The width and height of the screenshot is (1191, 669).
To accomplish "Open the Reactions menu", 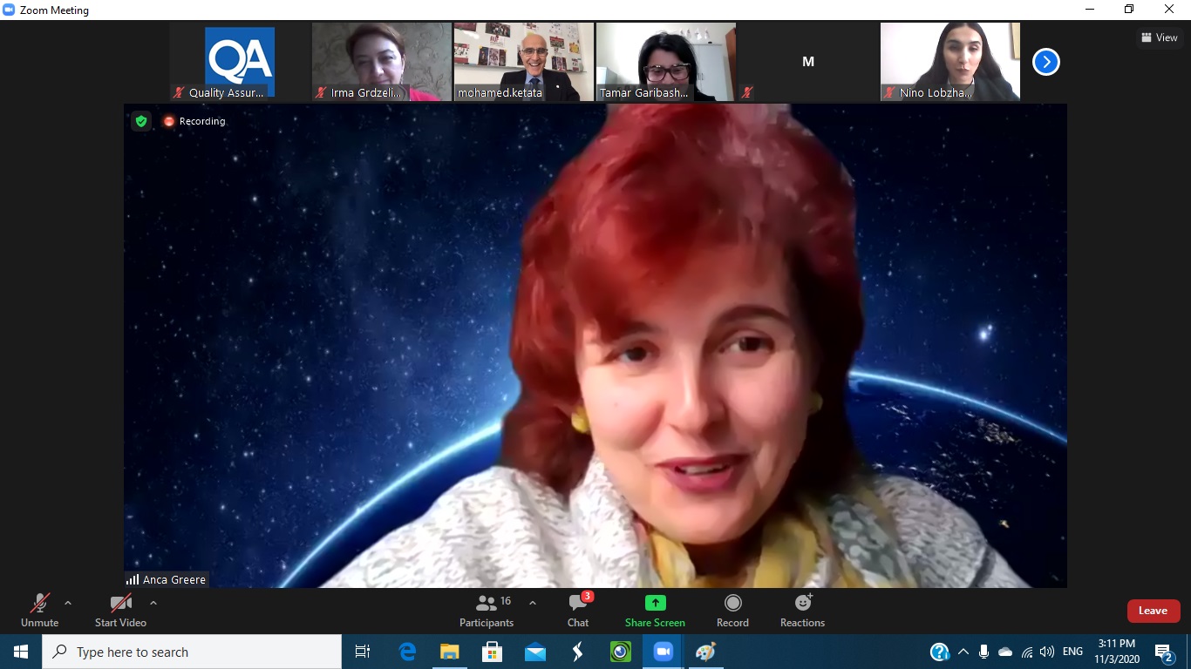I will pos(802,611).
